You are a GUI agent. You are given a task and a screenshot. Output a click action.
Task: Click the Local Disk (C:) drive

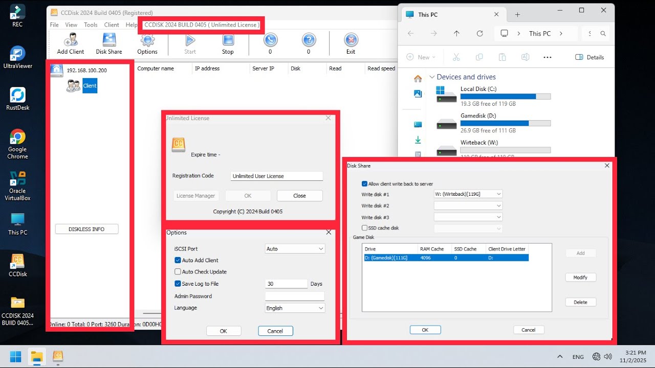[493, 96]
